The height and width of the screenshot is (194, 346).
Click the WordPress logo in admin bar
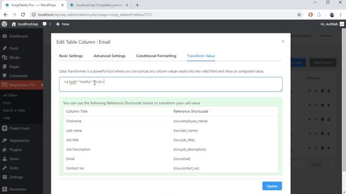[4, 24]
